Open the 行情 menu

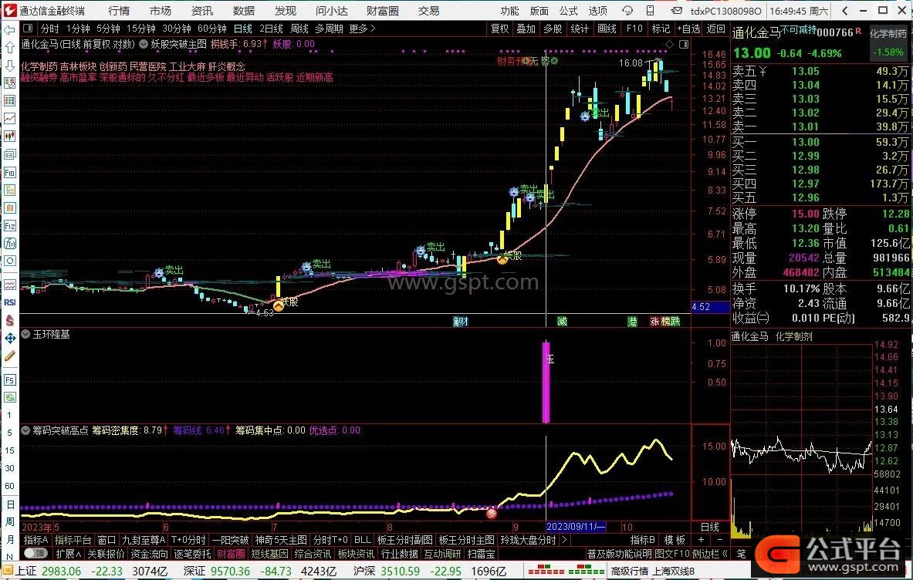[119, 11]
